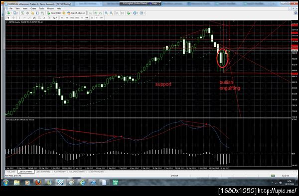Expand the periods dropdown arrow

pos(138,13)
